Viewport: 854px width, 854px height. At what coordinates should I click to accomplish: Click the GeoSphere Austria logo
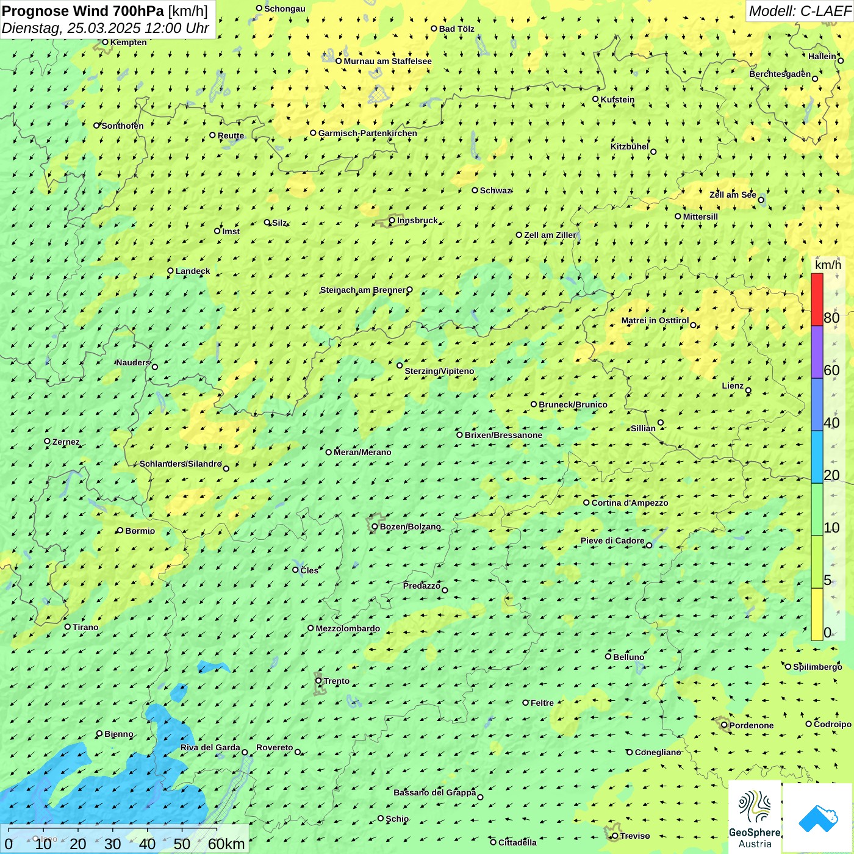755,817
